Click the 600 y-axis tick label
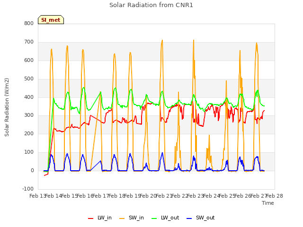Image resolution: width=303 pixels, height=227 pixels. (x=29, y=61)
